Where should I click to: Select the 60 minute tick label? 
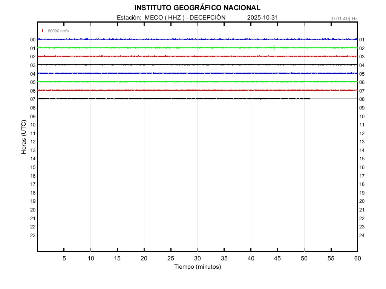(x=357, y=258)
